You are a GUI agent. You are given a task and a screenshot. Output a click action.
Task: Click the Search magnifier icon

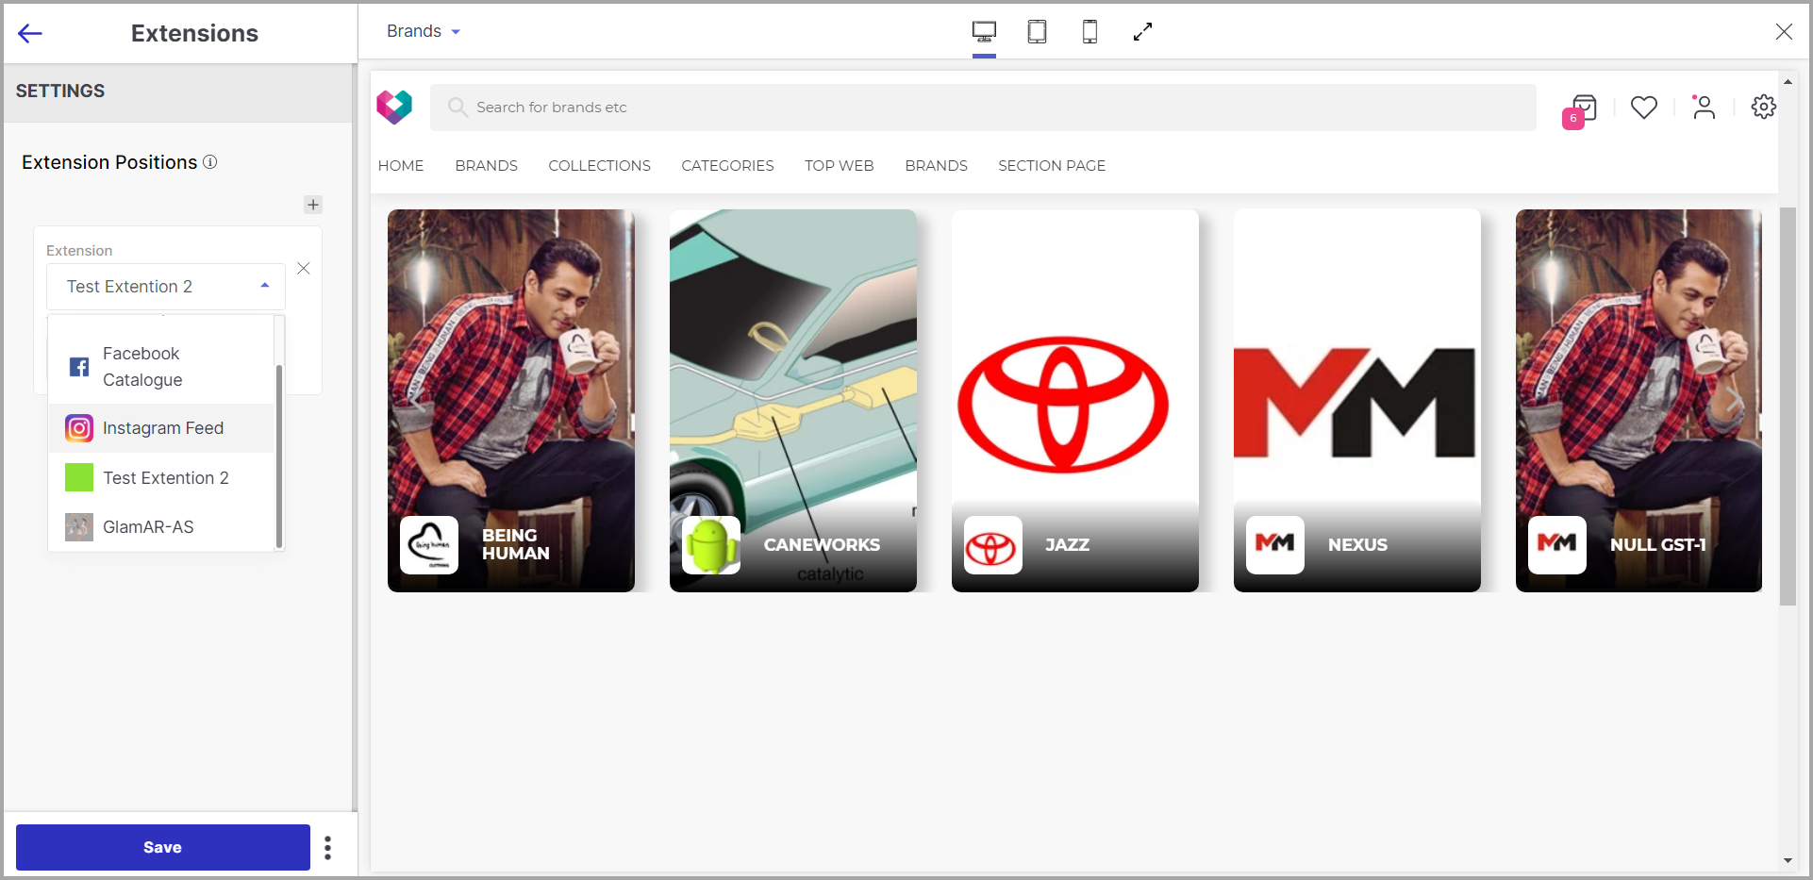(457, 108)
